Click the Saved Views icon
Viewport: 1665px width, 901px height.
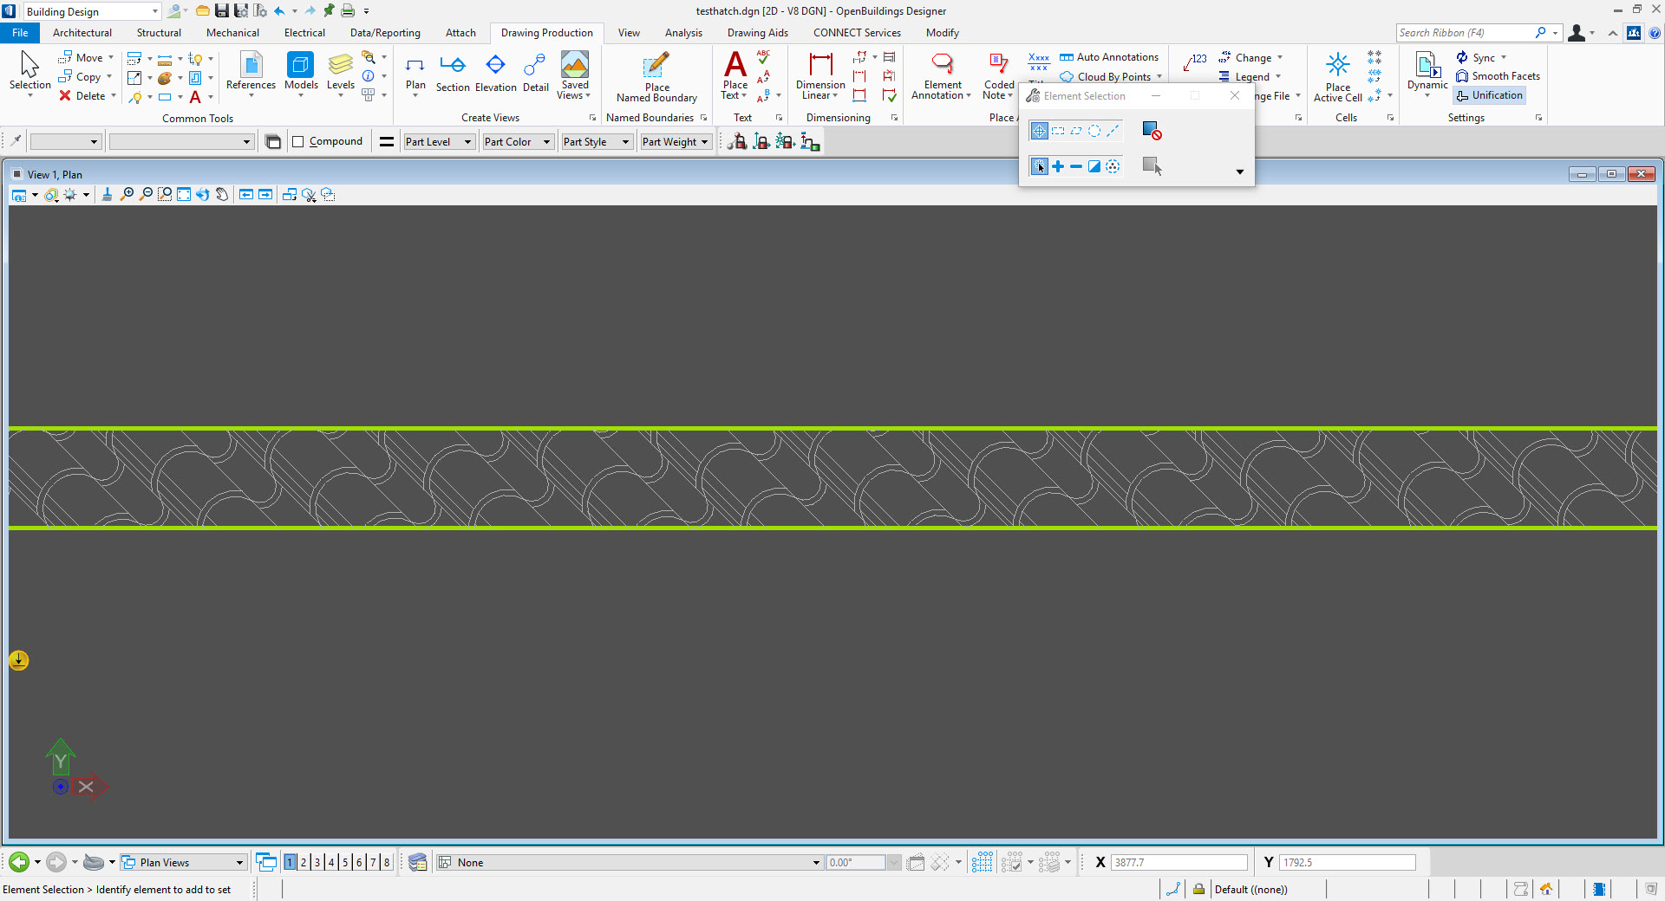point(574,75)
